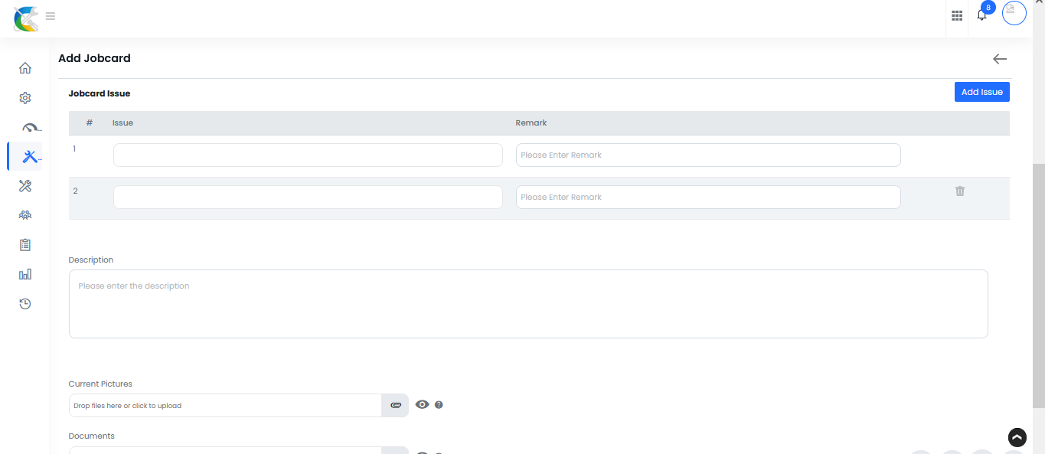
Task: Open the clipboard sidebar icon
Action: click(x=25, y=245)
